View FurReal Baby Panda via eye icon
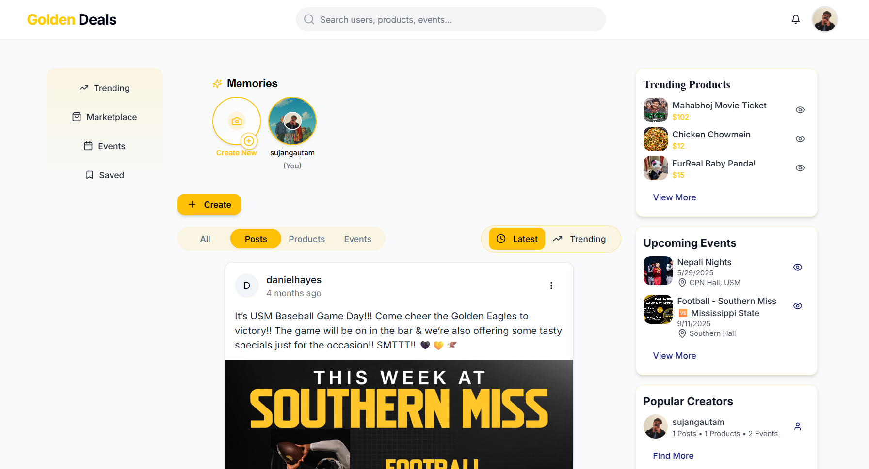This screenshot has height=469, width=869. point(800,168)
